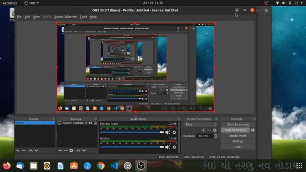Image resolution: width=306 pixels, height=172 pixels.
Task: Move the source up in Sources list
Action: coord(78,150)
